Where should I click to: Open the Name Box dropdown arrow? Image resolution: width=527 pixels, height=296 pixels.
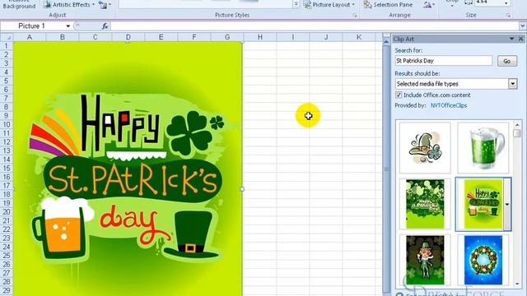tap(68, 25)
